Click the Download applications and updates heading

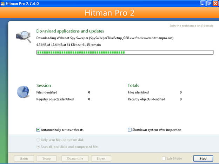click(x=70, y=31)
